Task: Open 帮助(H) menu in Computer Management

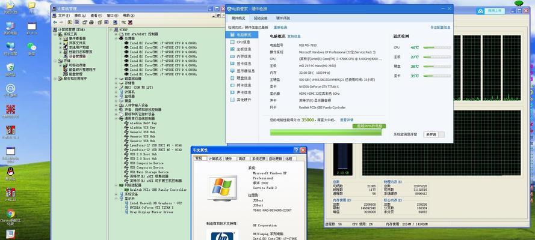Action: click(x=129, y=16)
